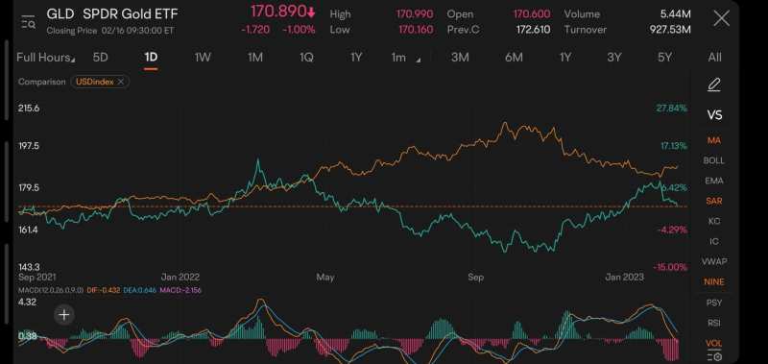Viewport: 768px width, 364px height.
Task: Remove the USDindex comparison with its x
Action: (x=121, y=82)
